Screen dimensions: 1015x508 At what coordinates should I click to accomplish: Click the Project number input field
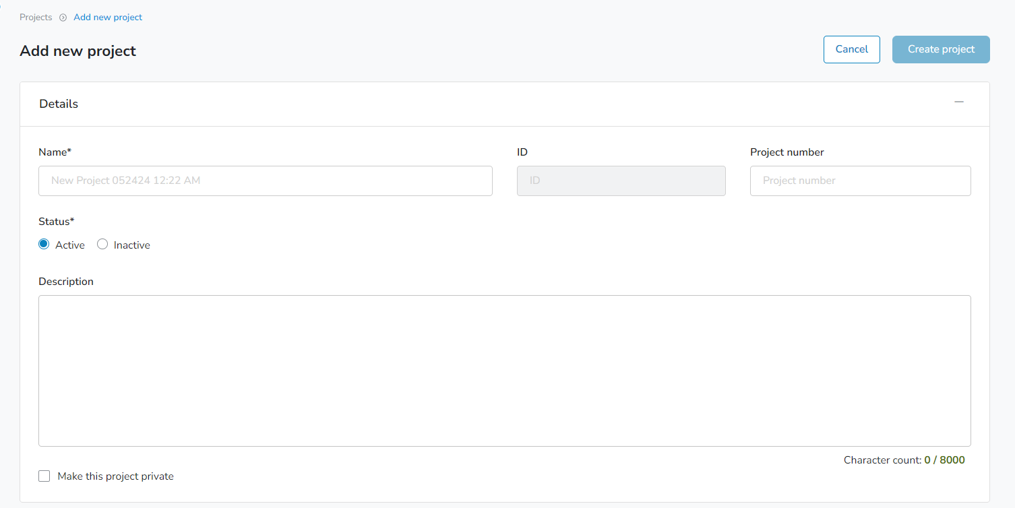(860, 181)
